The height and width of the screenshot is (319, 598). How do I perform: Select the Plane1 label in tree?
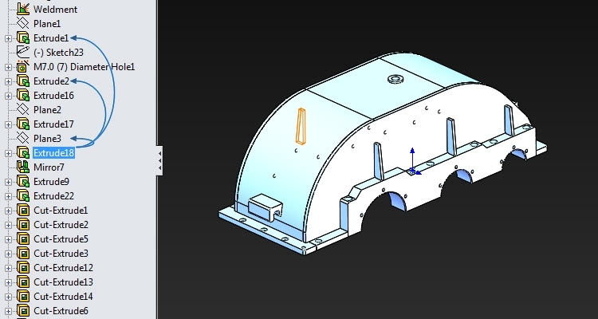[x=47, y=24]
